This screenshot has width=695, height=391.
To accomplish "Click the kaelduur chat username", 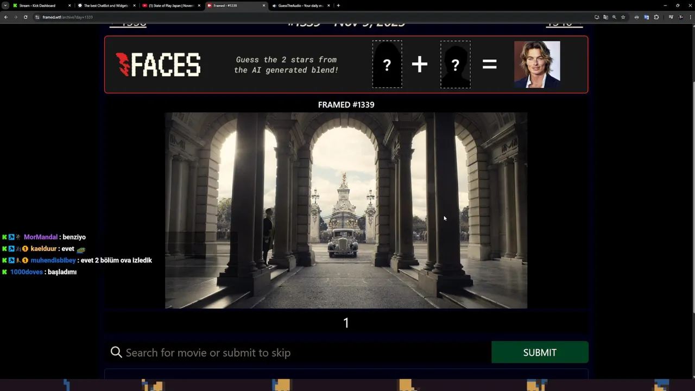I will pos(43,249).
